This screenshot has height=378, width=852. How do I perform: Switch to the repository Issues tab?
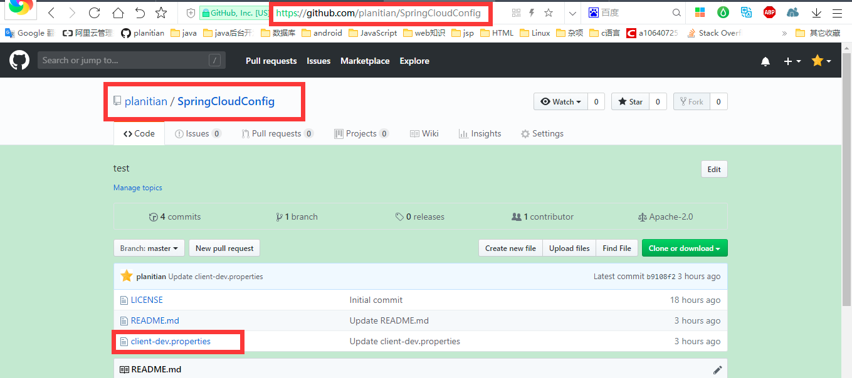click(x=197, y=133)
